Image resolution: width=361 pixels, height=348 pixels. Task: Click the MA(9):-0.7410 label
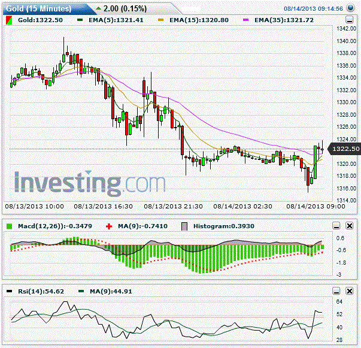pyautogui.click(x=142, y=226)
